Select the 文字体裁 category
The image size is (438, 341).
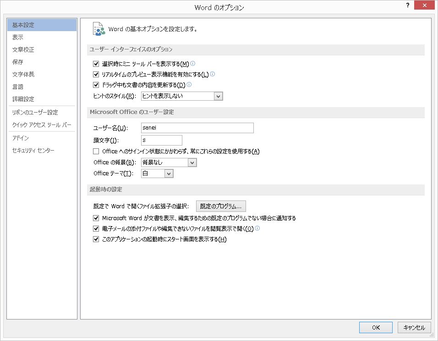click(x=42, y=74)
